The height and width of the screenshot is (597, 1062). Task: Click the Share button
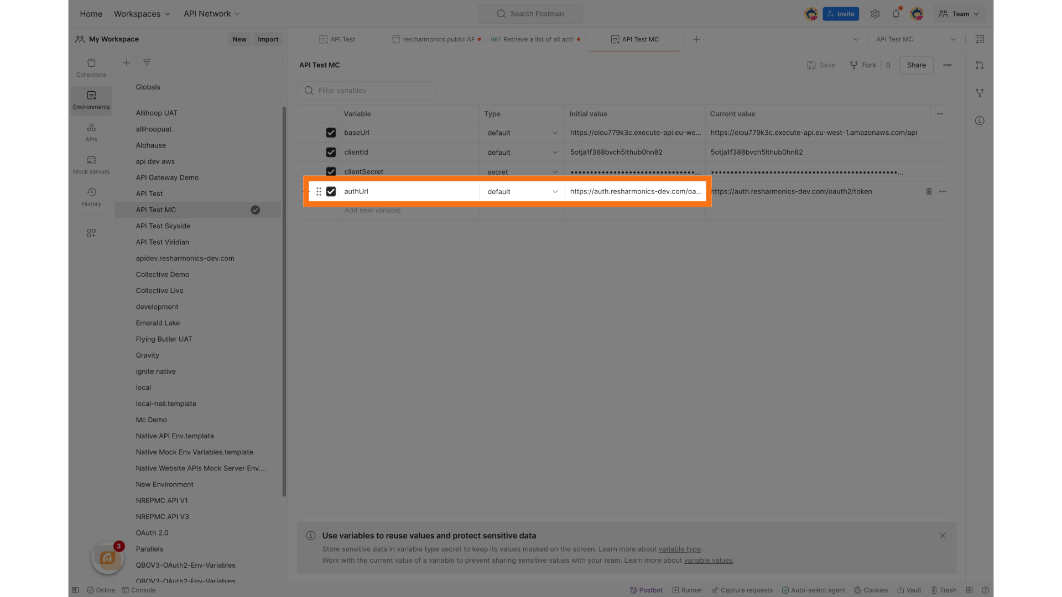coord(916,65)
